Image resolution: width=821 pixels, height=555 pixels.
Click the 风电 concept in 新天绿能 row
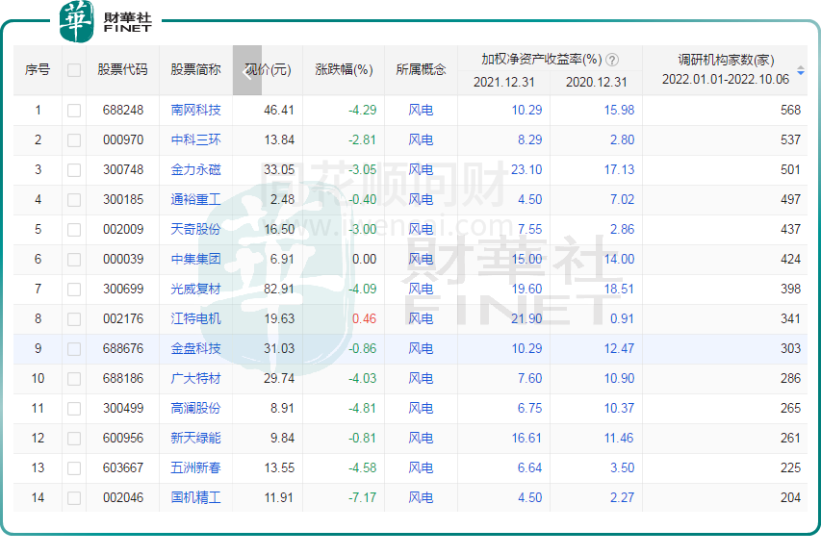click(421, 438)
